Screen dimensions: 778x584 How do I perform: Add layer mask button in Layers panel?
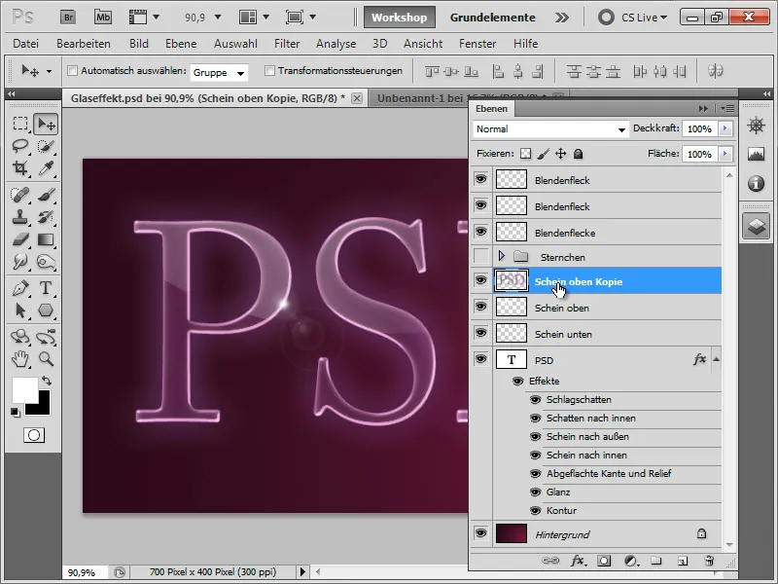tap(604, 561)
